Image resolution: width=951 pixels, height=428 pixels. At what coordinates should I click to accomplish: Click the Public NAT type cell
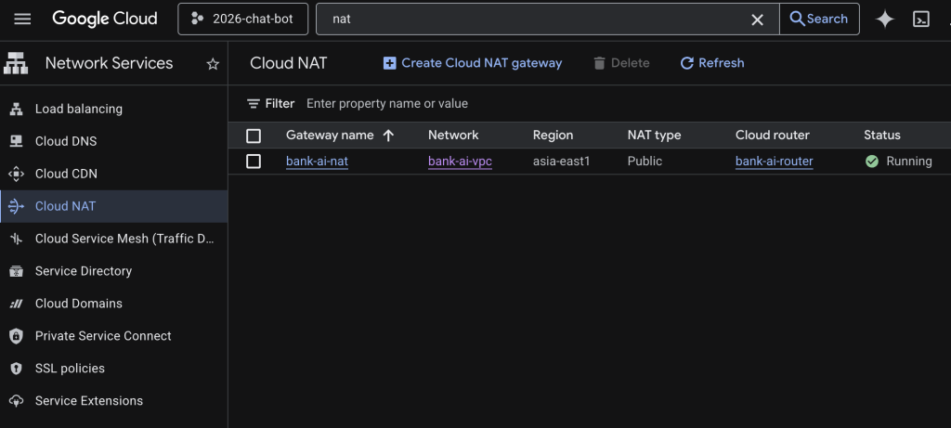click(x=645, y=162)
